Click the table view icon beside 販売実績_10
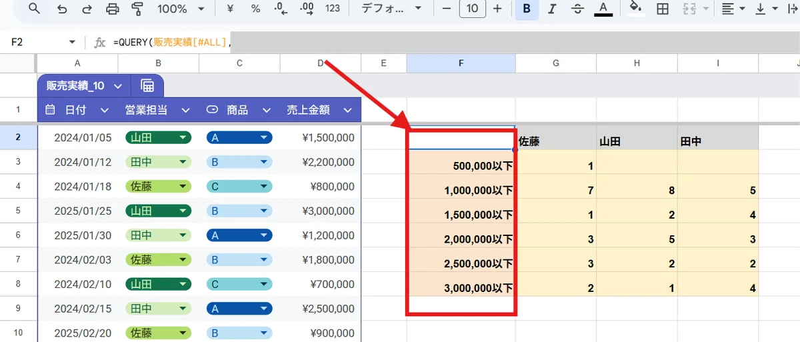800x342 pixels. coord(147,86)
